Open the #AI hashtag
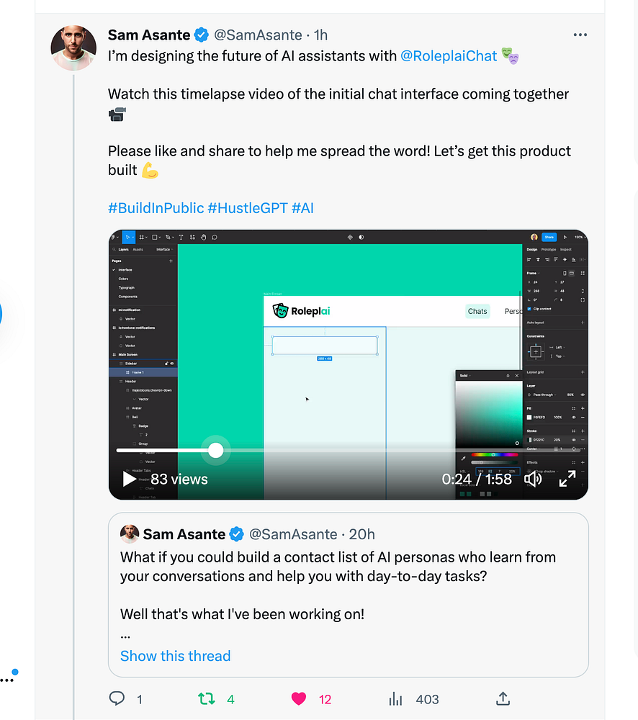Image resolution: width=638 pixels, height=720 pixels. [x=302, y=208]
